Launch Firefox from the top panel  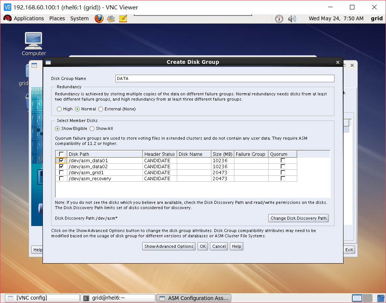click(x=99, y=18)
